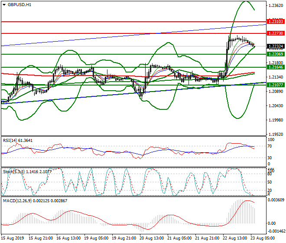
Task: Click the 19 Aug 21:00 time label
Action: tap(124, 238)
